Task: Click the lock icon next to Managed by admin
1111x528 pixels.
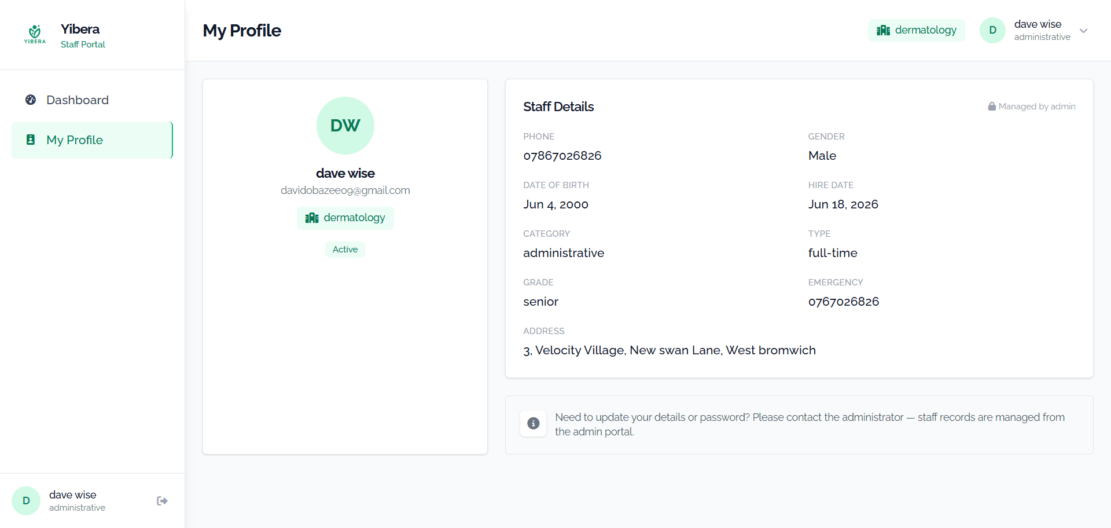Action: coord(992,107)
